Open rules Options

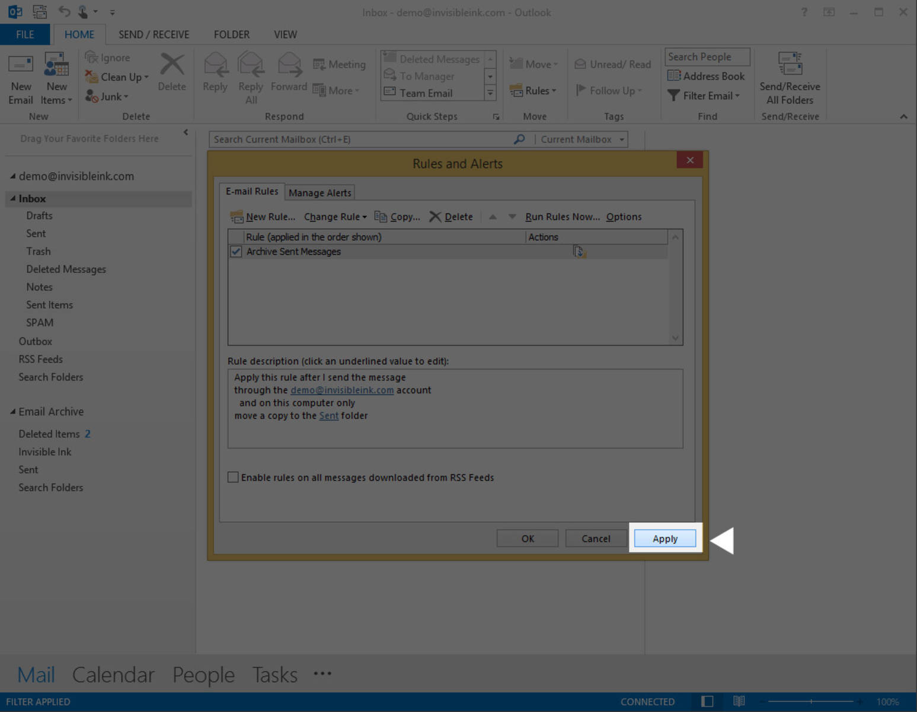(x=624, y=217)
